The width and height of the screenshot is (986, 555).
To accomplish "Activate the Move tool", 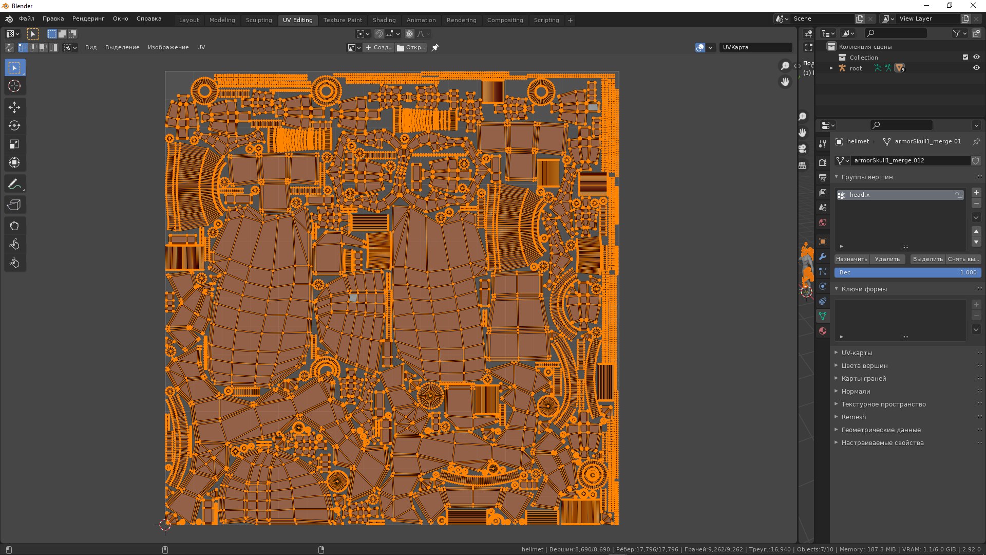I will click(14, 107).
